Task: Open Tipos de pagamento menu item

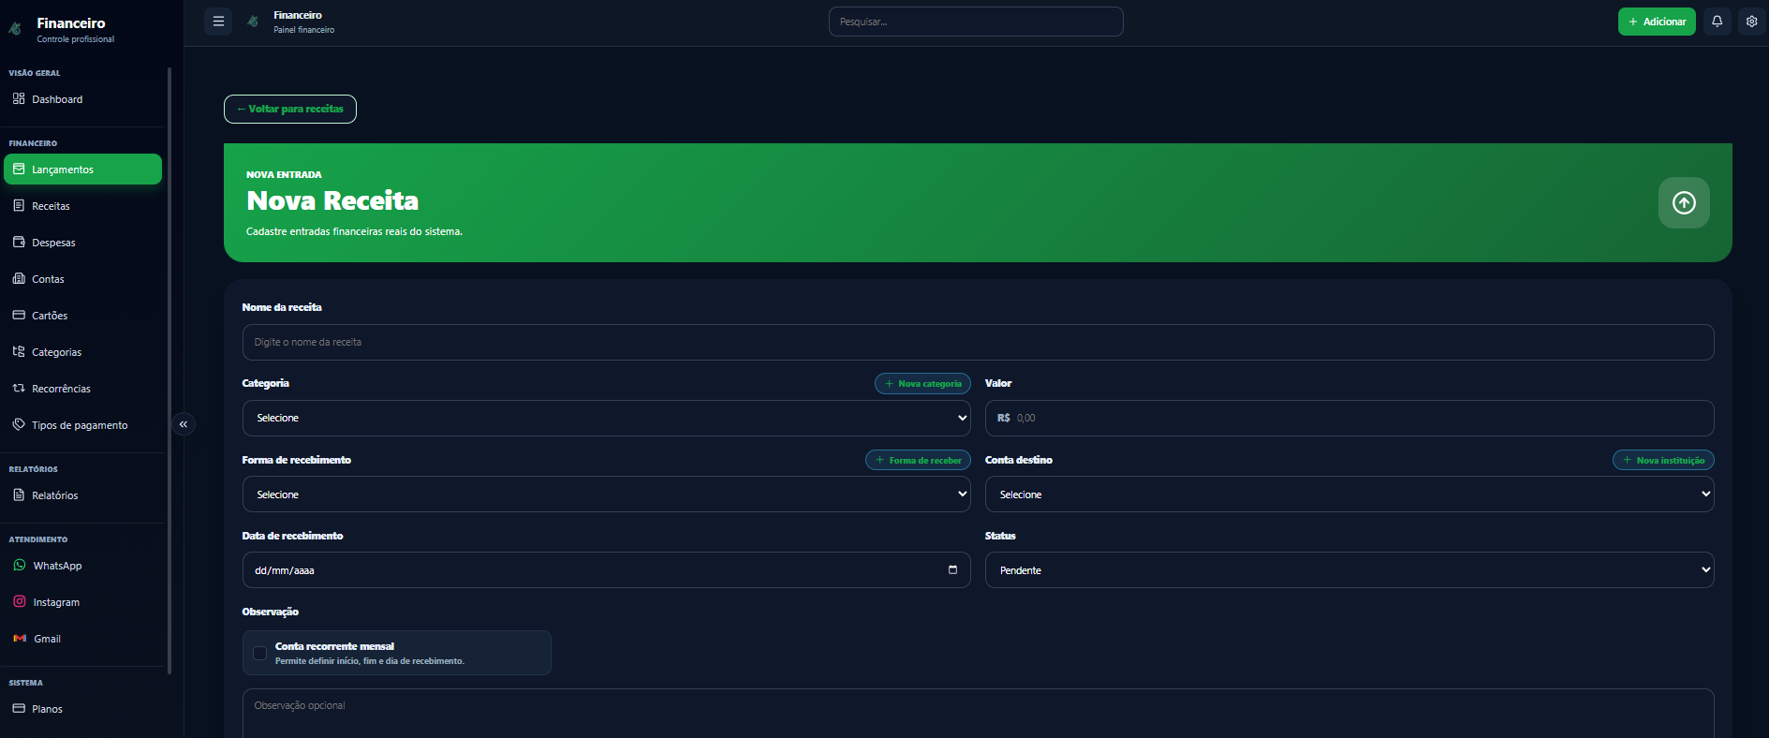Action: coord(82,425)
